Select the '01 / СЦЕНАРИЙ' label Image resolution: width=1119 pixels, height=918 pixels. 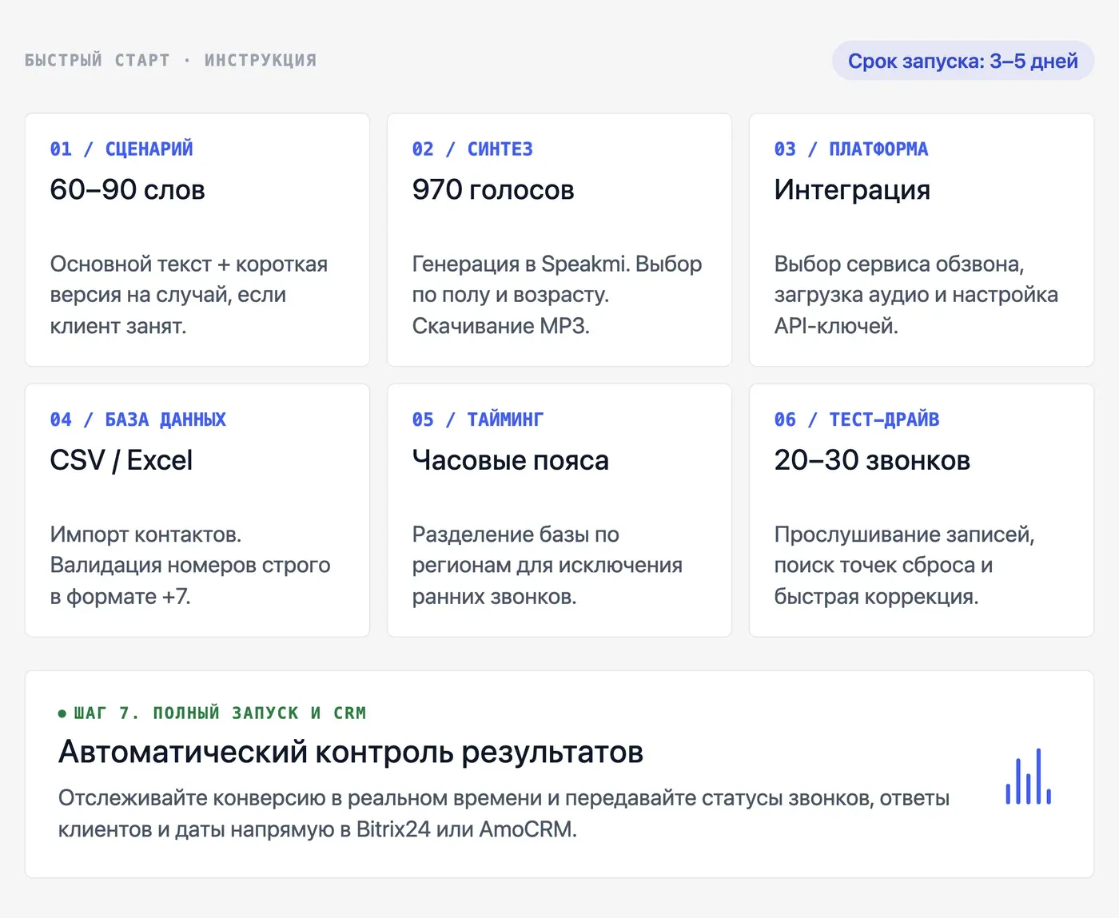point(121,149)
